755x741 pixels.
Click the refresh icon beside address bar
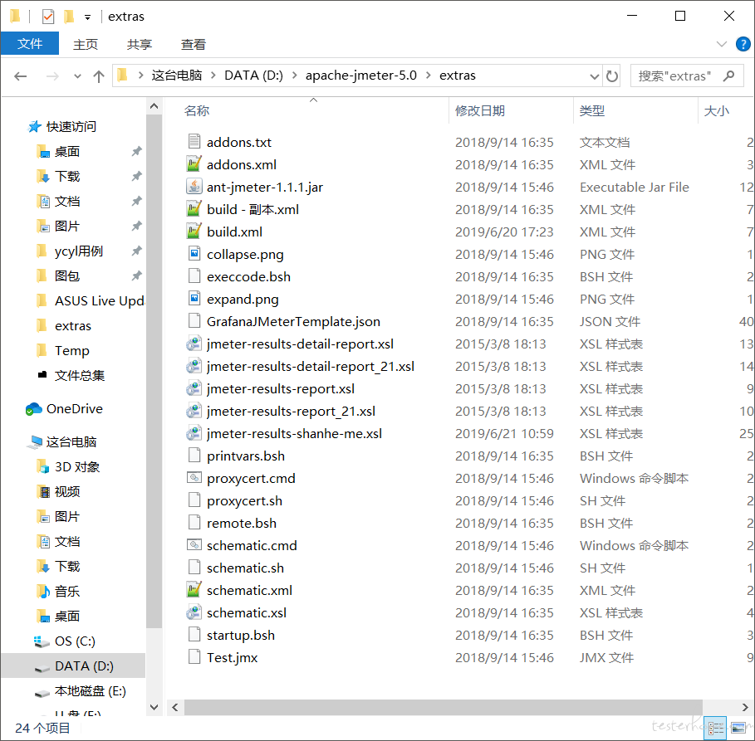tap(612, 76)
